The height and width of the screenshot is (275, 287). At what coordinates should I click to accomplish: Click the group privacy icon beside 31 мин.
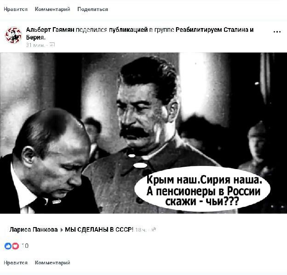click(52, 45)
